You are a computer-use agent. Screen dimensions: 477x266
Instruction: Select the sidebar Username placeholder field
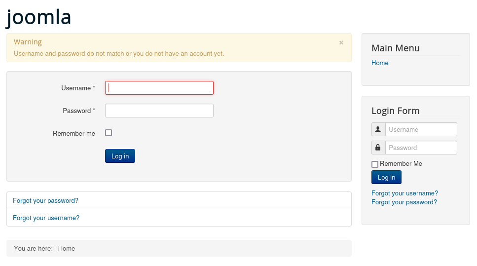pos(421,129)
